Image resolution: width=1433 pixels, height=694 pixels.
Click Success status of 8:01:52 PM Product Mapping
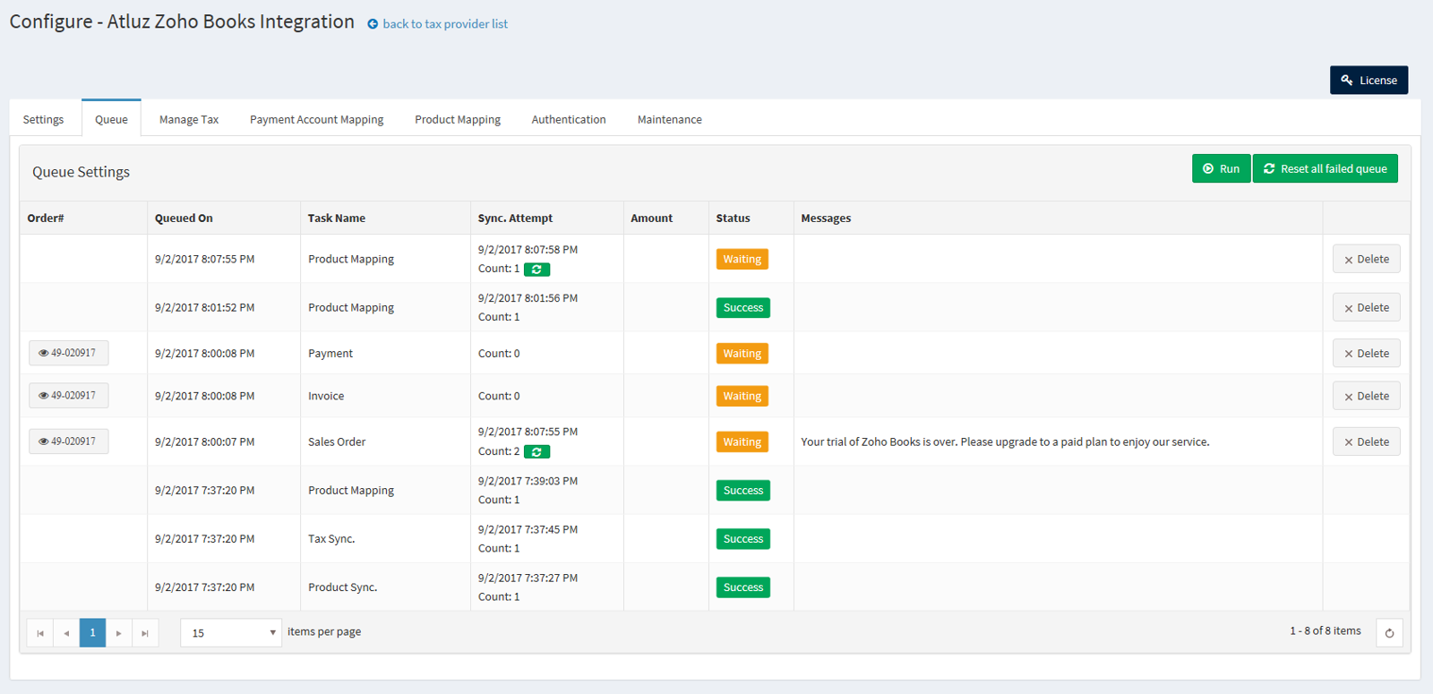pyautogui.click(x=743, y=307)
